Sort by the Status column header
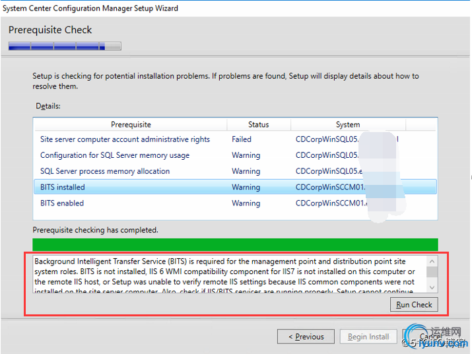Image resolution: width=472 pixels, height=354 pixels. (258, 124)
